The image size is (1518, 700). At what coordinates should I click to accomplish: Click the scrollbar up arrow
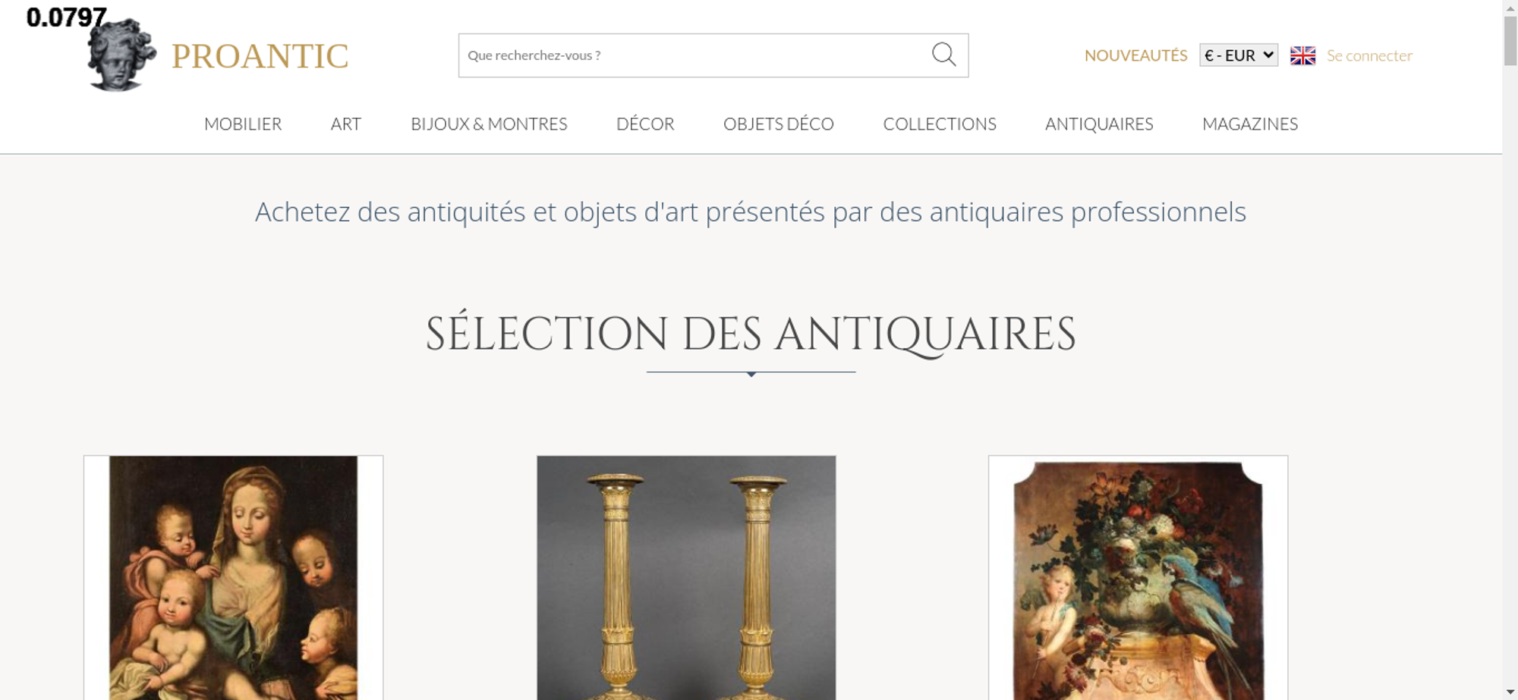1510,8
